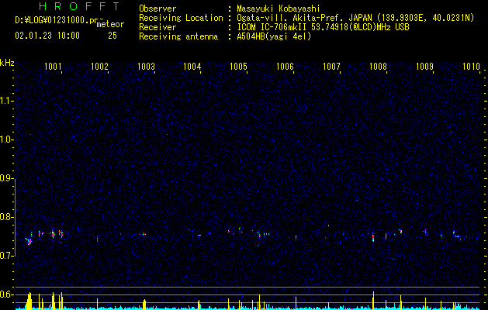
Task: Click the 1006 time axis marker
Action: click(286, 67)
